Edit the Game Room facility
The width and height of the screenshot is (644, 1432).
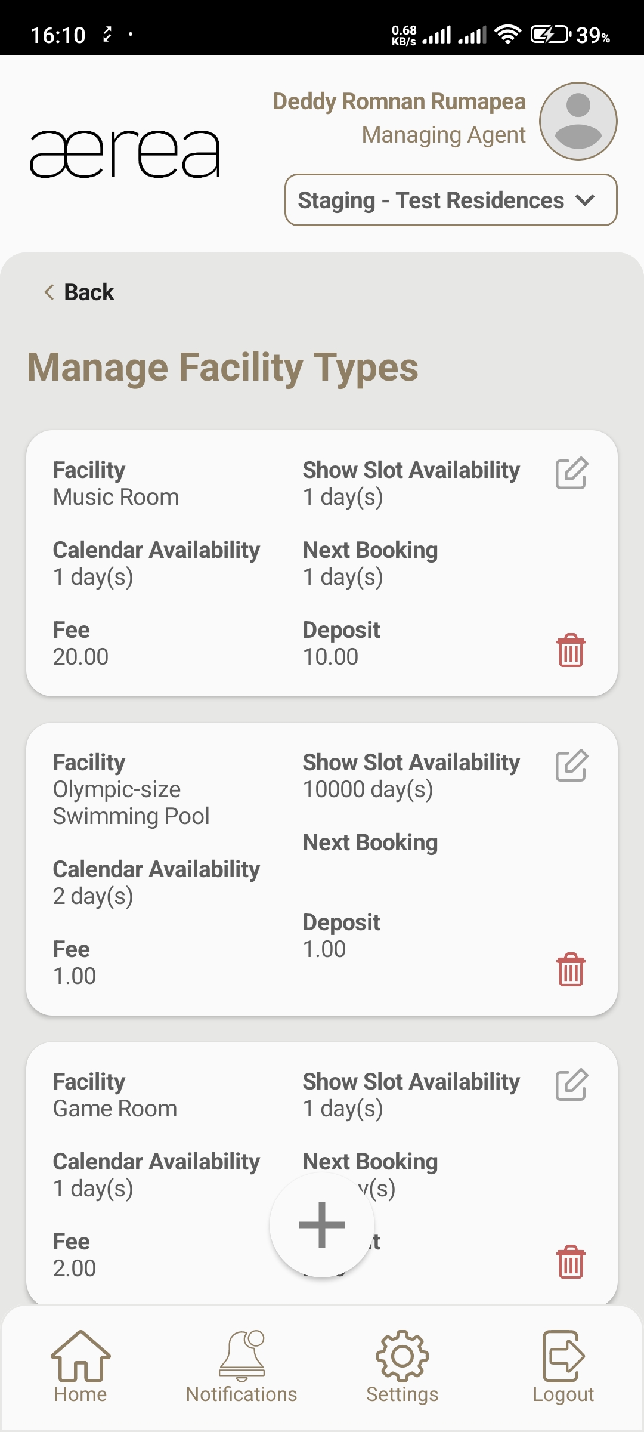[571, 1085]
